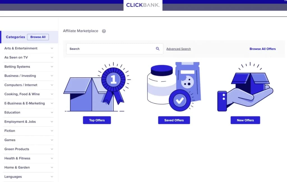The width and height of the screenshot is (287, 182).
Task: Focus the Search input field
Action: (x=115, y=49)
